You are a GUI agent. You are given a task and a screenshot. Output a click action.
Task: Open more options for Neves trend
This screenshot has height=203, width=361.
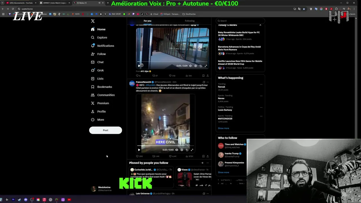(x=261, y=96)
